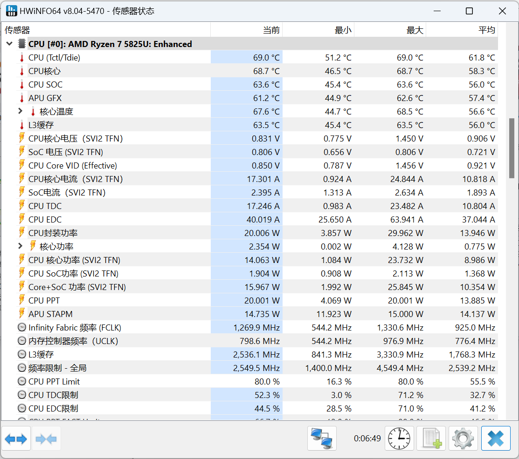Click the scrollbar down arrow
The height and width of the screenshot is (459, 519).
click(x=512, y=415)
